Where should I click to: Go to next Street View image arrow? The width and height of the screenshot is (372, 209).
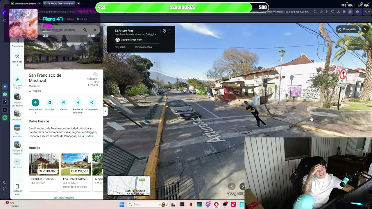pyautogui.click(x=243, y=186)
